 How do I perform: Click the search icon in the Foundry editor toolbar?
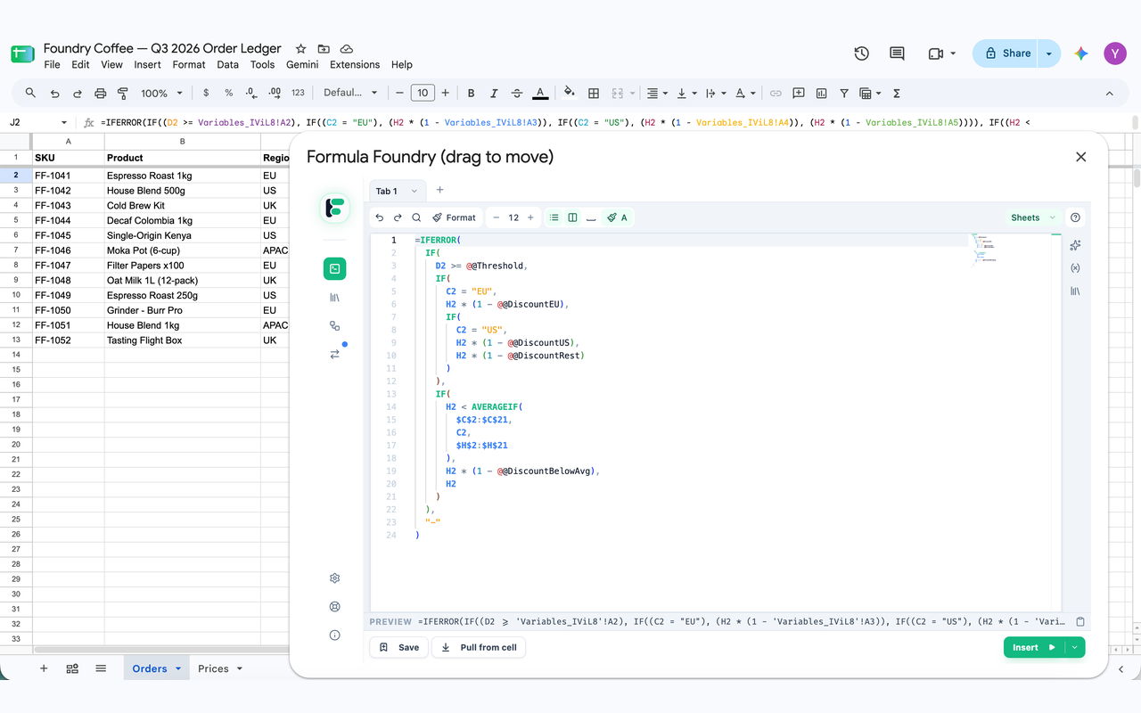pos(416,217)
